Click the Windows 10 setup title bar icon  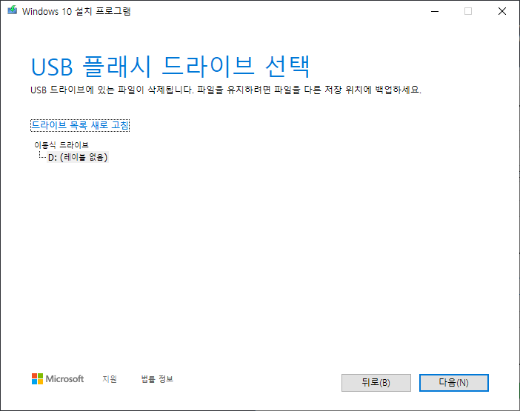(13, 10)
